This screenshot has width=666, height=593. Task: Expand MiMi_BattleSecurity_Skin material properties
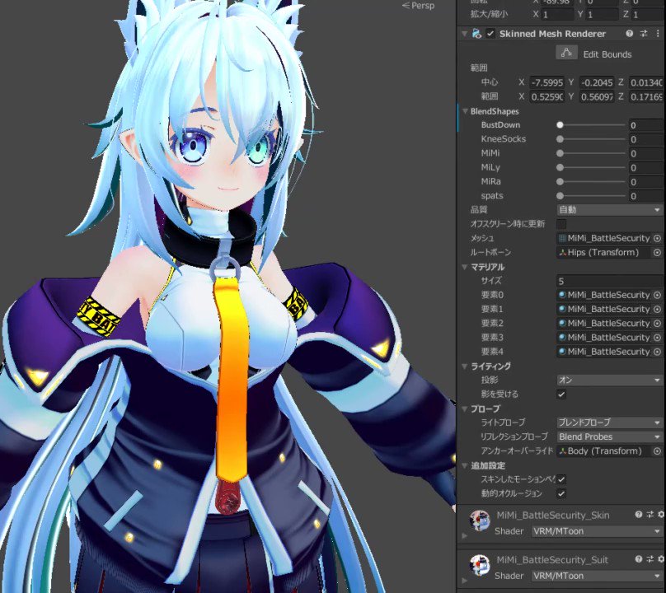464,535
